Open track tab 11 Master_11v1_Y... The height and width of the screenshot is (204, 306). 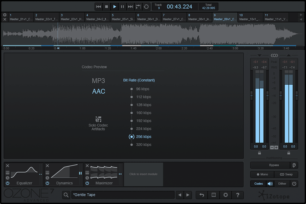(276, 17)
